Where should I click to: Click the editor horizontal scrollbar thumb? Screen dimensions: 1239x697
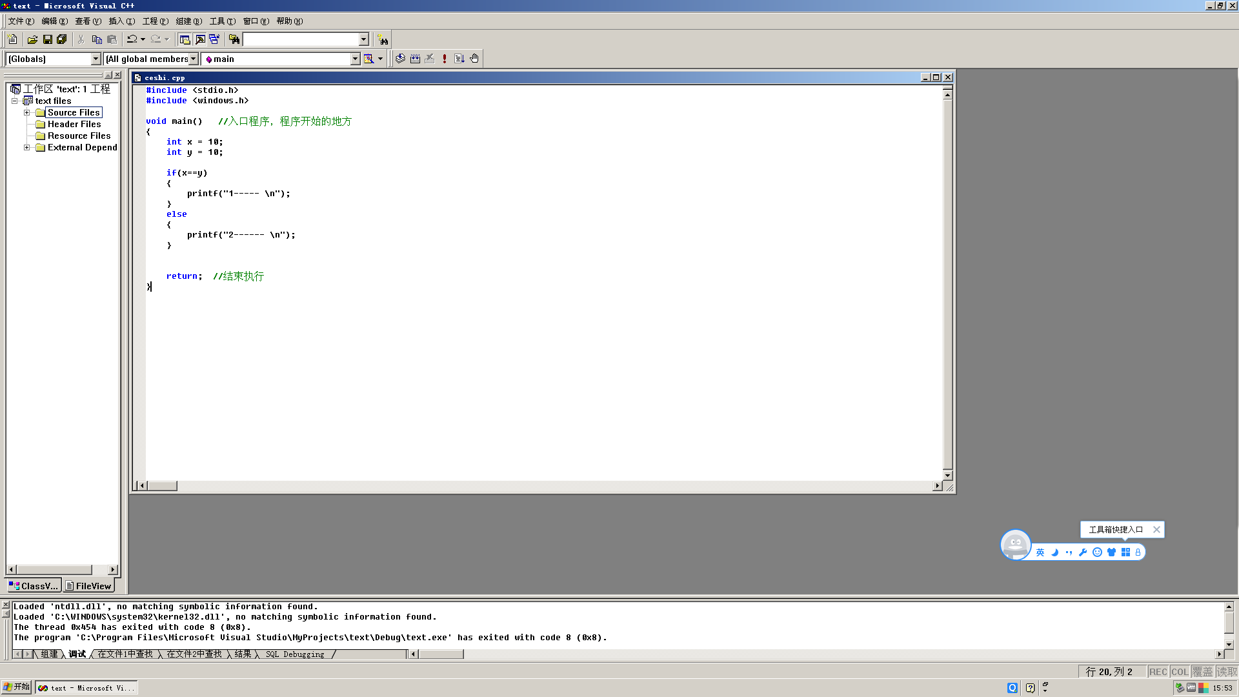coord(163,486)
